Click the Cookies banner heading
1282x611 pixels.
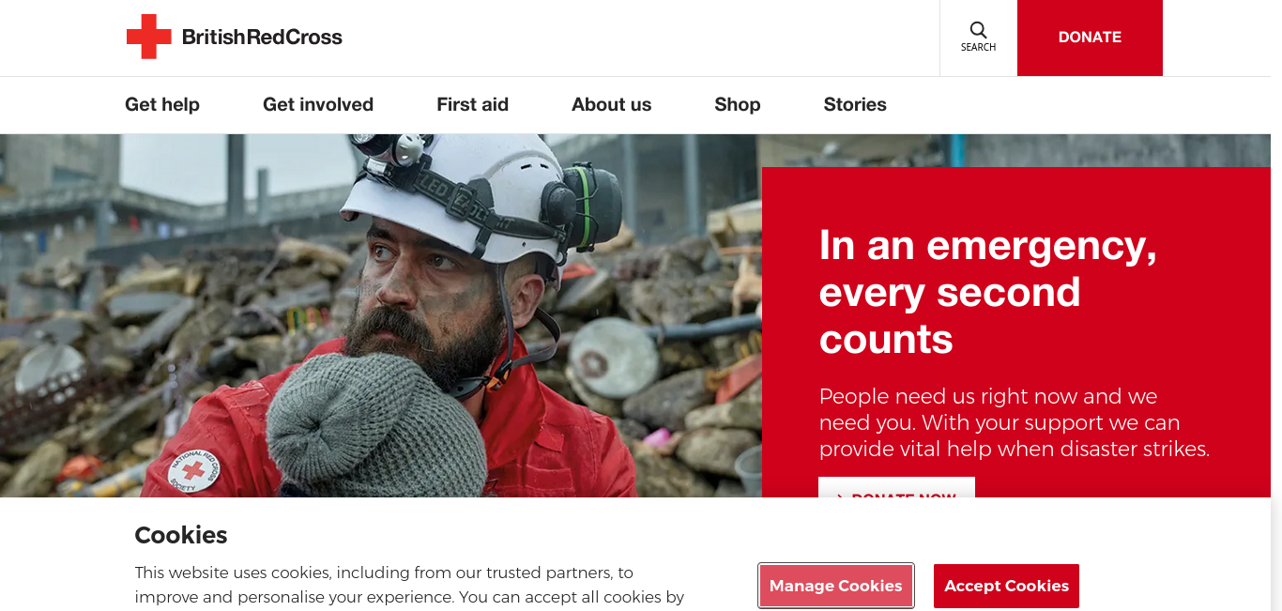(x=181, y=535)
